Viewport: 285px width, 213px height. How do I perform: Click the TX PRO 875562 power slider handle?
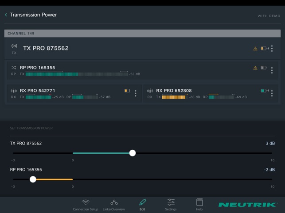point(133,153)
